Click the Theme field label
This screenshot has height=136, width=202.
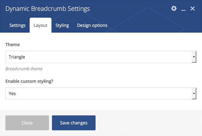click(x=12, y=45)
